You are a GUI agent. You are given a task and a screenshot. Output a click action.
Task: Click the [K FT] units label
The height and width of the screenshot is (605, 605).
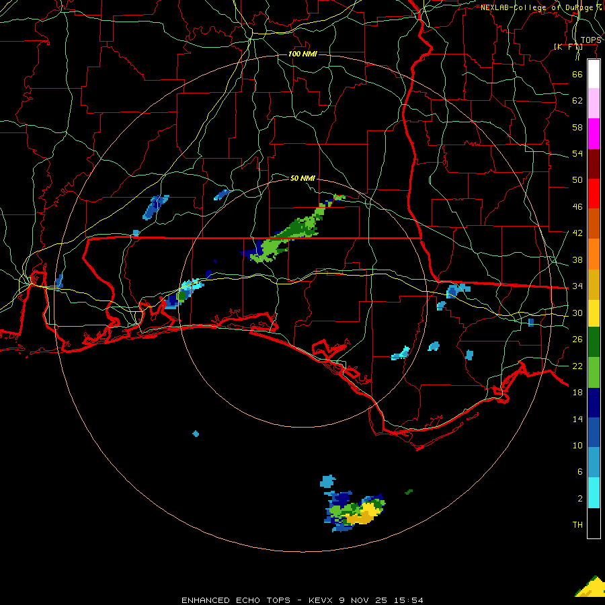tap(568, 47)
